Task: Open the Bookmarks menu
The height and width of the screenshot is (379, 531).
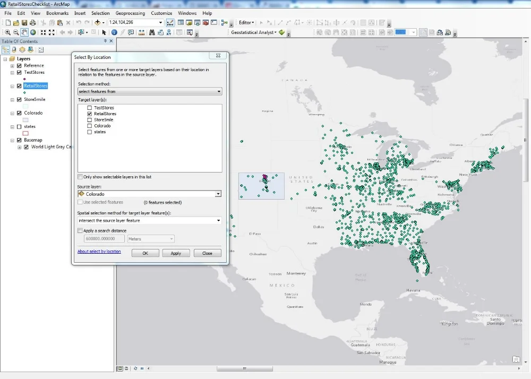Action: (x=57, y=13)
